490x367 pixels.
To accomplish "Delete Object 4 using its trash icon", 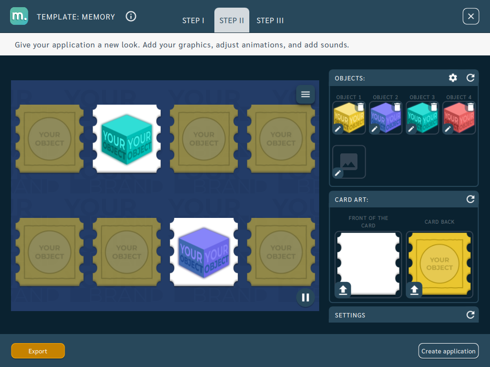I will tap(471, 107).
